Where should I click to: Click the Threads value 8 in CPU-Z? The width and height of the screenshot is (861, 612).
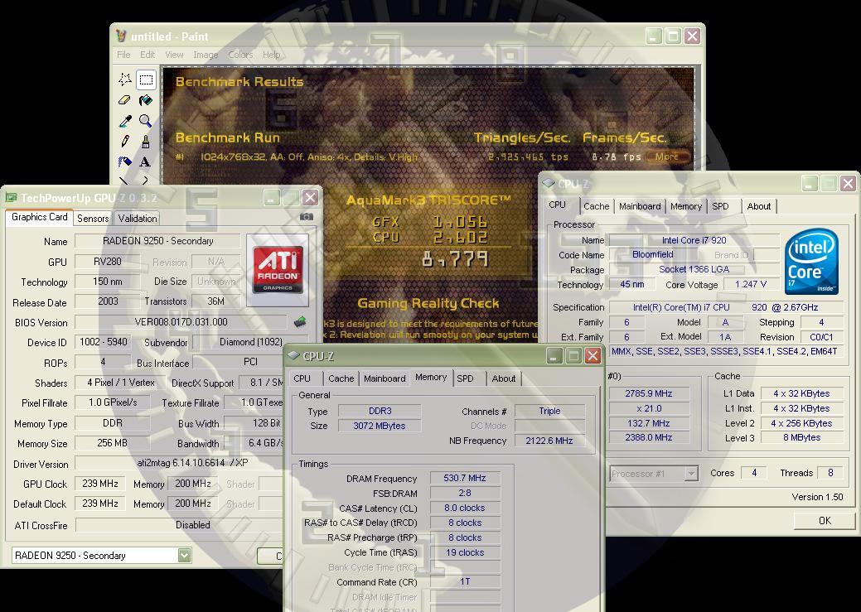click(830, 473)
